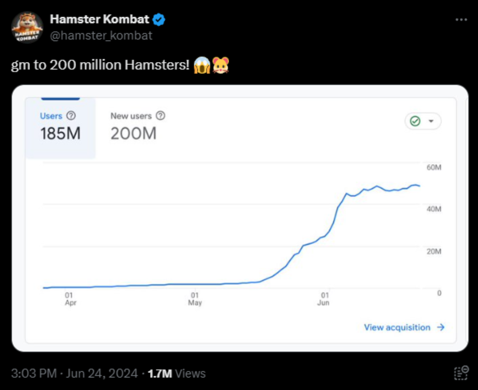The width and height of the screenshot is (478, 390).
Task: Expand the data quality dropdown arrow
Action: pyautogui.click(x=431, y=121)
